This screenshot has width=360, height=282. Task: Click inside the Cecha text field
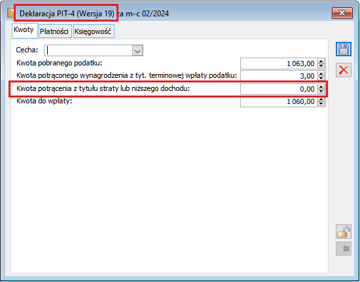88,50
